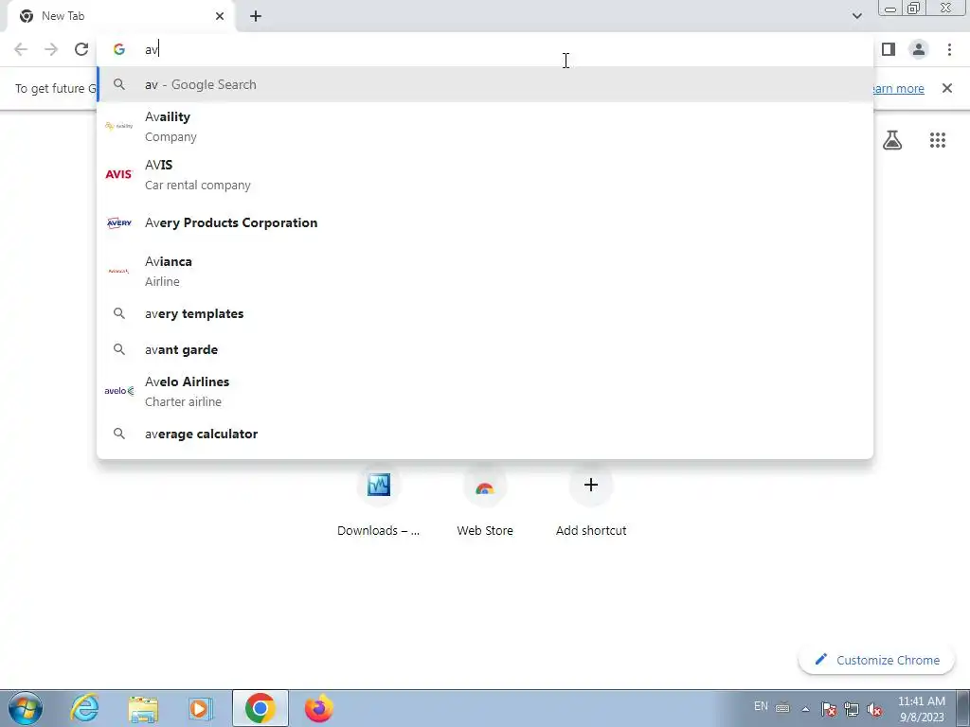Select the Avelo Airlines suggestion

485,391
